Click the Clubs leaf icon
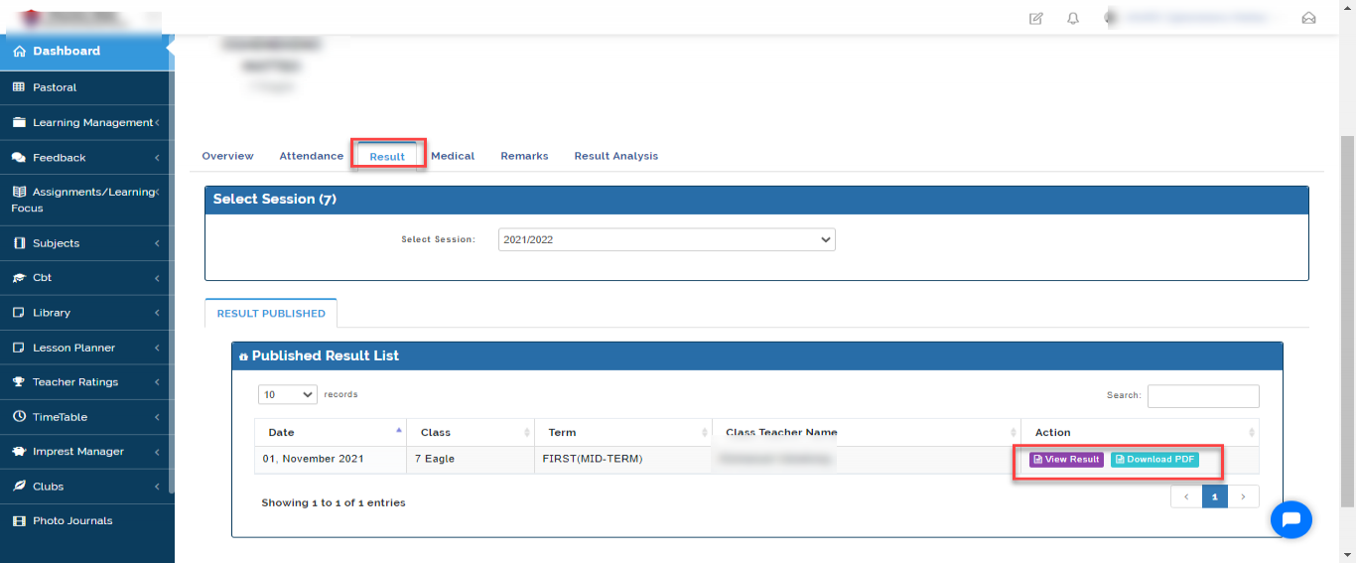The height and width of the screenshot is (563, 1356). [x=19, y=487]
